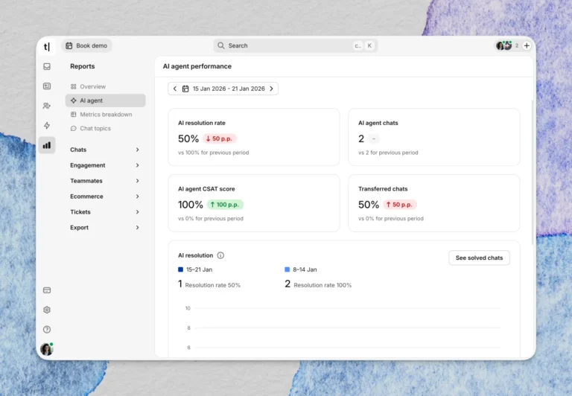Click the info icon beside AI resolution
This screenshot has width=572, height=396.
pos(220,255)
